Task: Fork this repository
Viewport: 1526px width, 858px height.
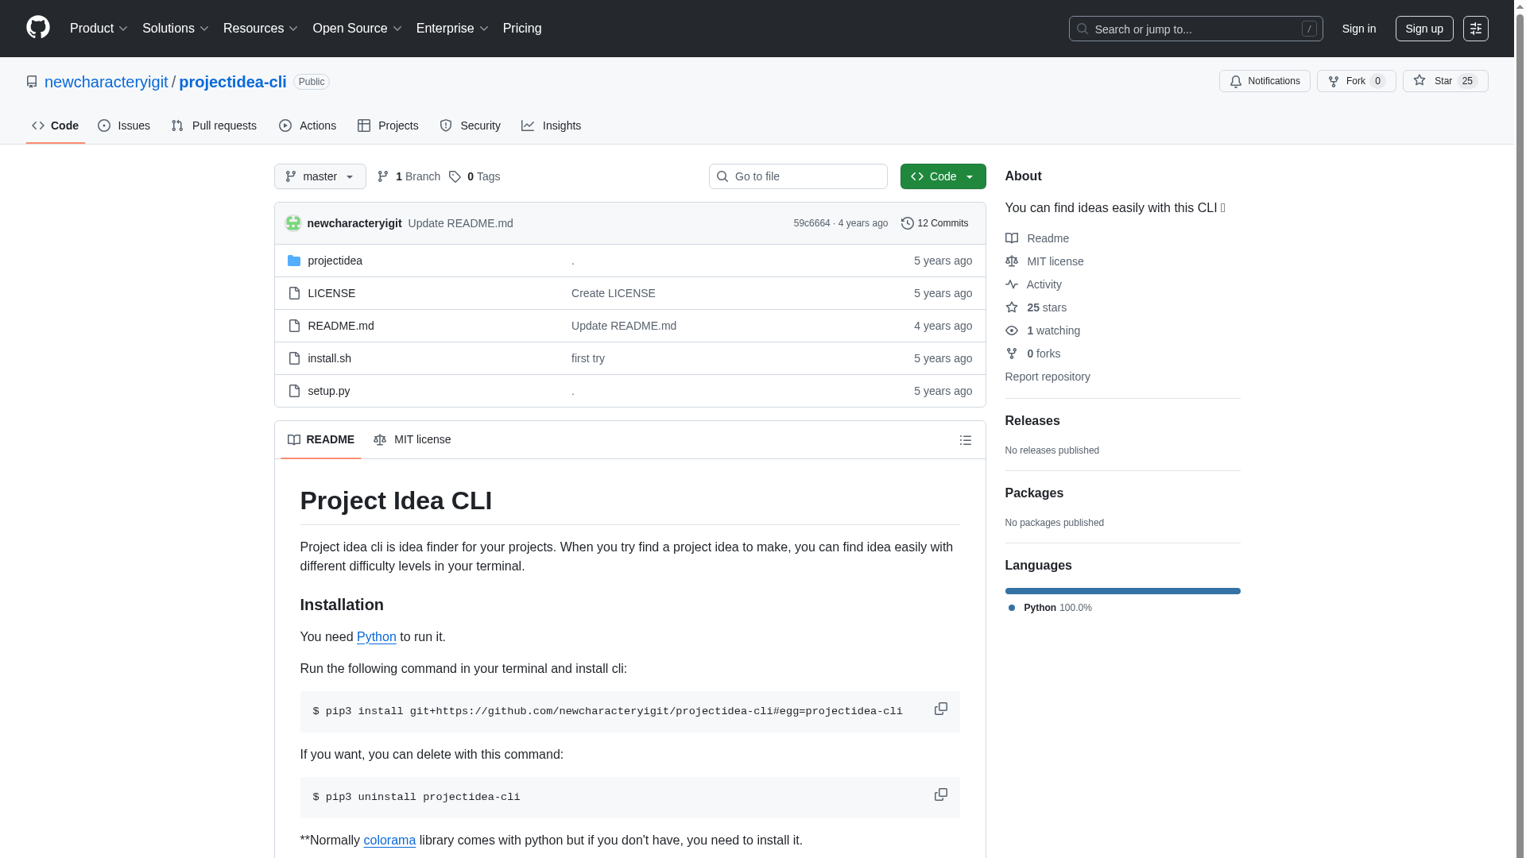Action: (x=1356, y=81)
